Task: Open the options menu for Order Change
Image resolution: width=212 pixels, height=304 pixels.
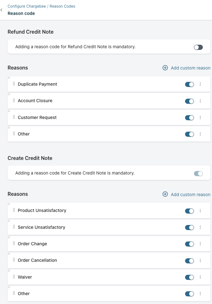Action: click(x=200, y=244)
